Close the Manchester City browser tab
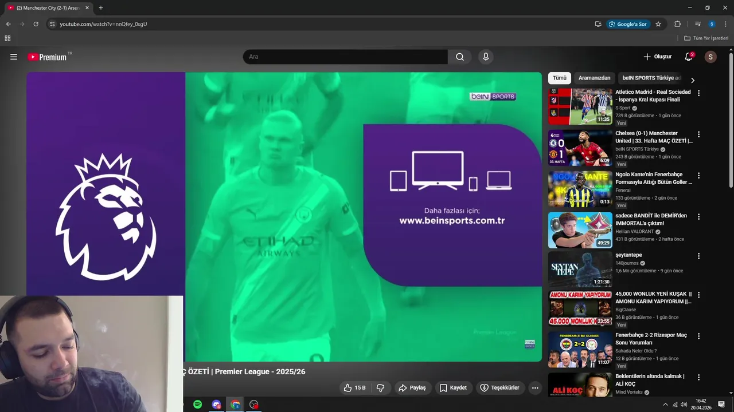734x412 pixels. (x=87, y=8)
